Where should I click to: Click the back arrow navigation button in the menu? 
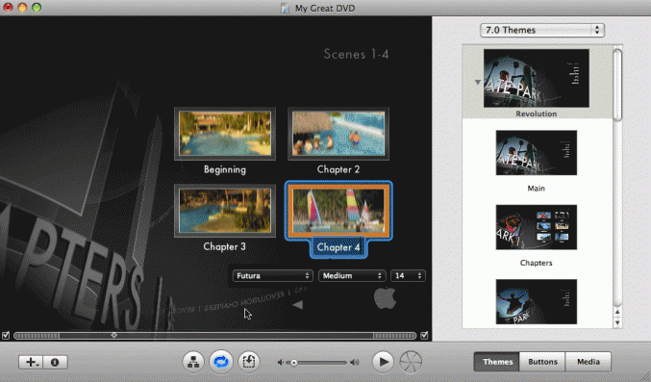[x=298, y=305]
